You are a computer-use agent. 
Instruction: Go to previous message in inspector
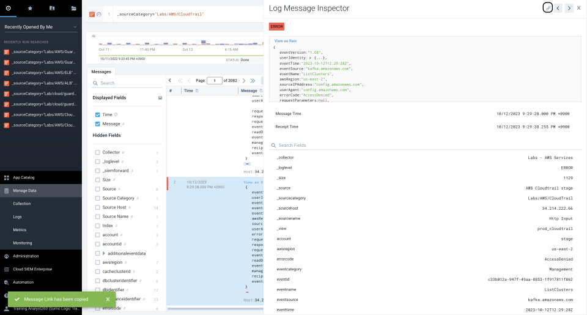(558, 8)
